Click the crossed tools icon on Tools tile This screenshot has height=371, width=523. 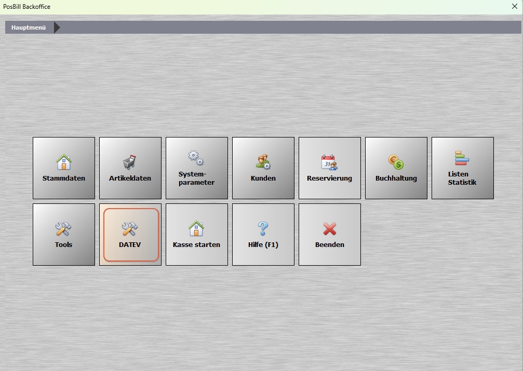(x=63, y=229)
